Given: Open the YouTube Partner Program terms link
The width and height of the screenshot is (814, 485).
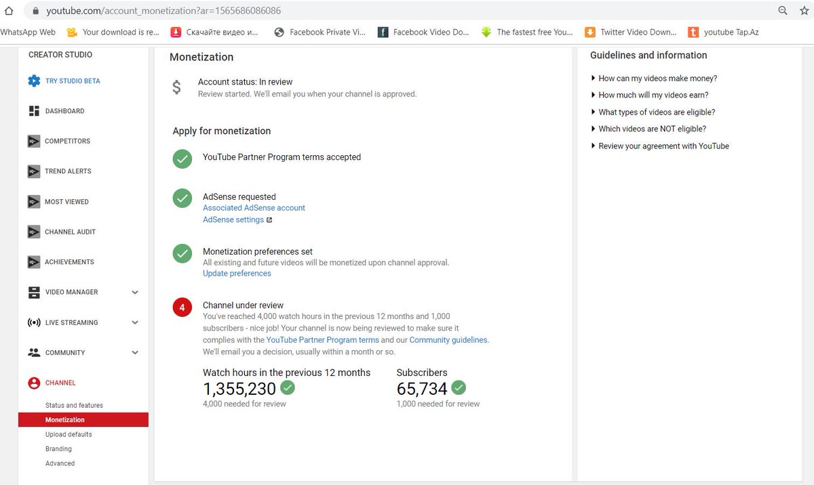Looking at the screenshot, I should (322, 340).
